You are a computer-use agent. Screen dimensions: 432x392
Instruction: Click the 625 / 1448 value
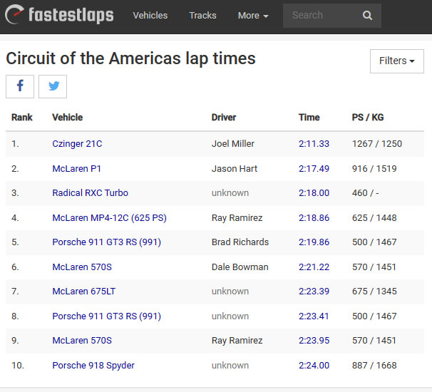[x=374, y=218]
